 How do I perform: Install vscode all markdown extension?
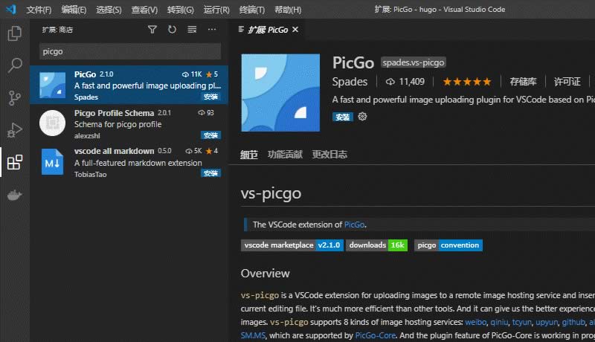[210, 173]
